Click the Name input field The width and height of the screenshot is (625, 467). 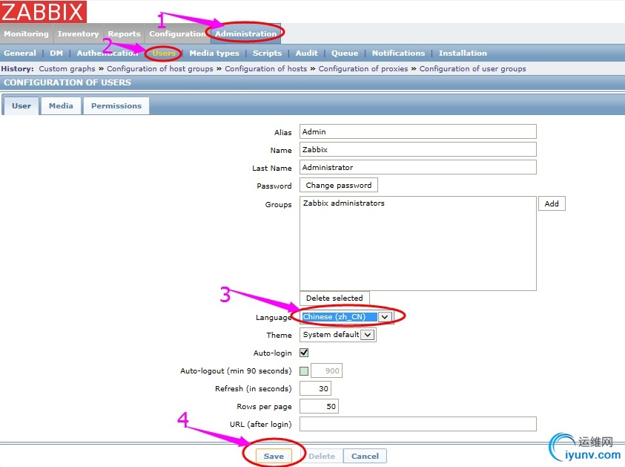(417, 150)
